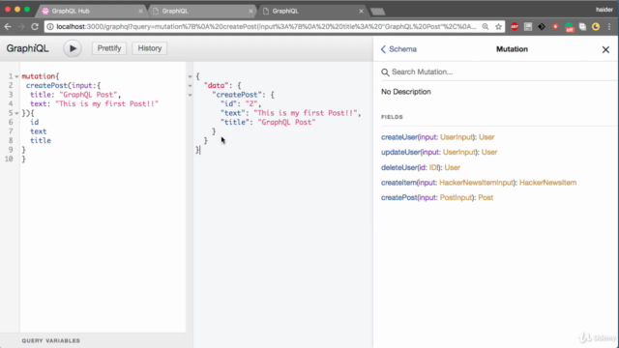This screenshot has width=619, height=348.
Task: Open HackerNewsItem return type link
Action: (x=547, y=183)
